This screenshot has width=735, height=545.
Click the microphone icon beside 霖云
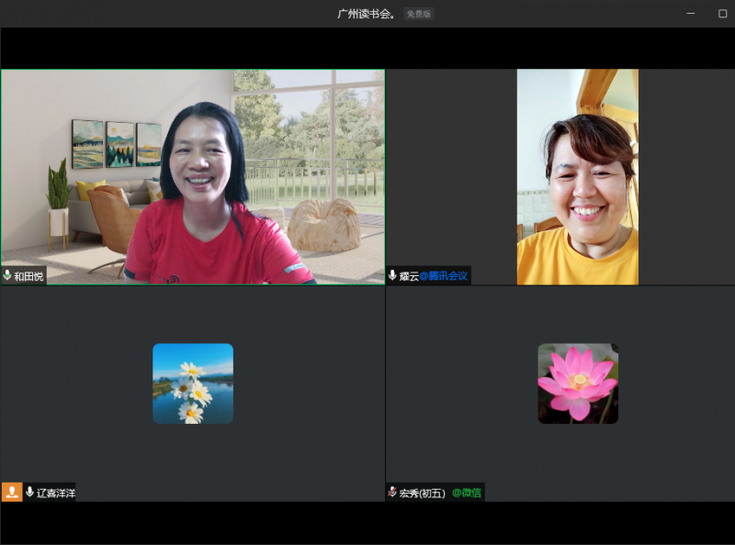(393, 275)
